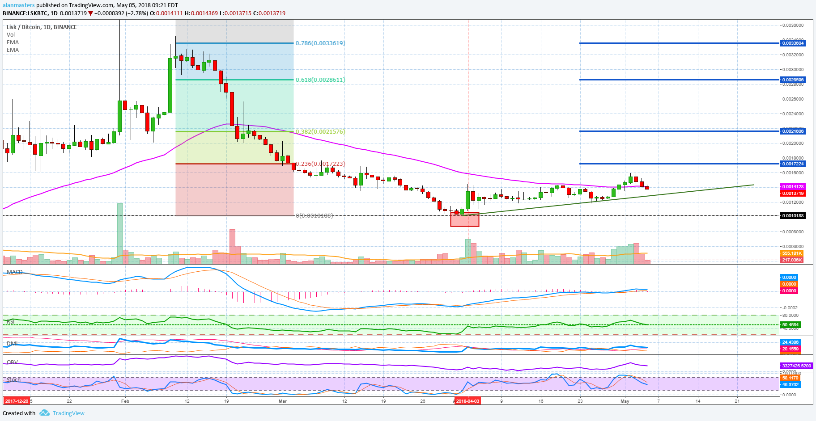Select the MACD pane label
This screenshot has width=816, height=421.
[x=14, y=272]
